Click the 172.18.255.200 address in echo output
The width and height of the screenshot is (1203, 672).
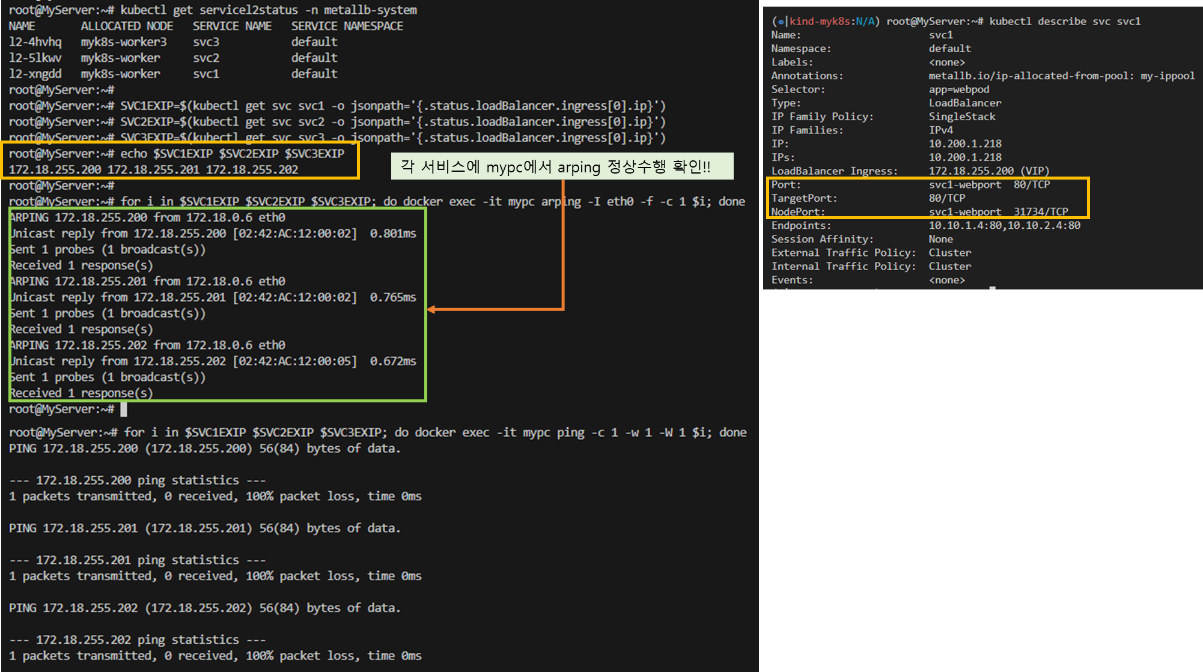point(55,170)
